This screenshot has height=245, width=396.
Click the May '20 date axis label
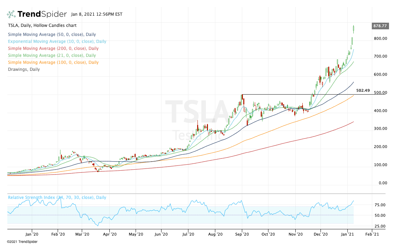click(x=136, y=234)
